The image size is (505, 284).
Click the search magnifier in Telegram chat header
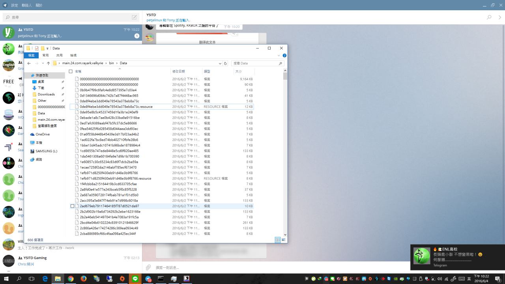point(489,17)
